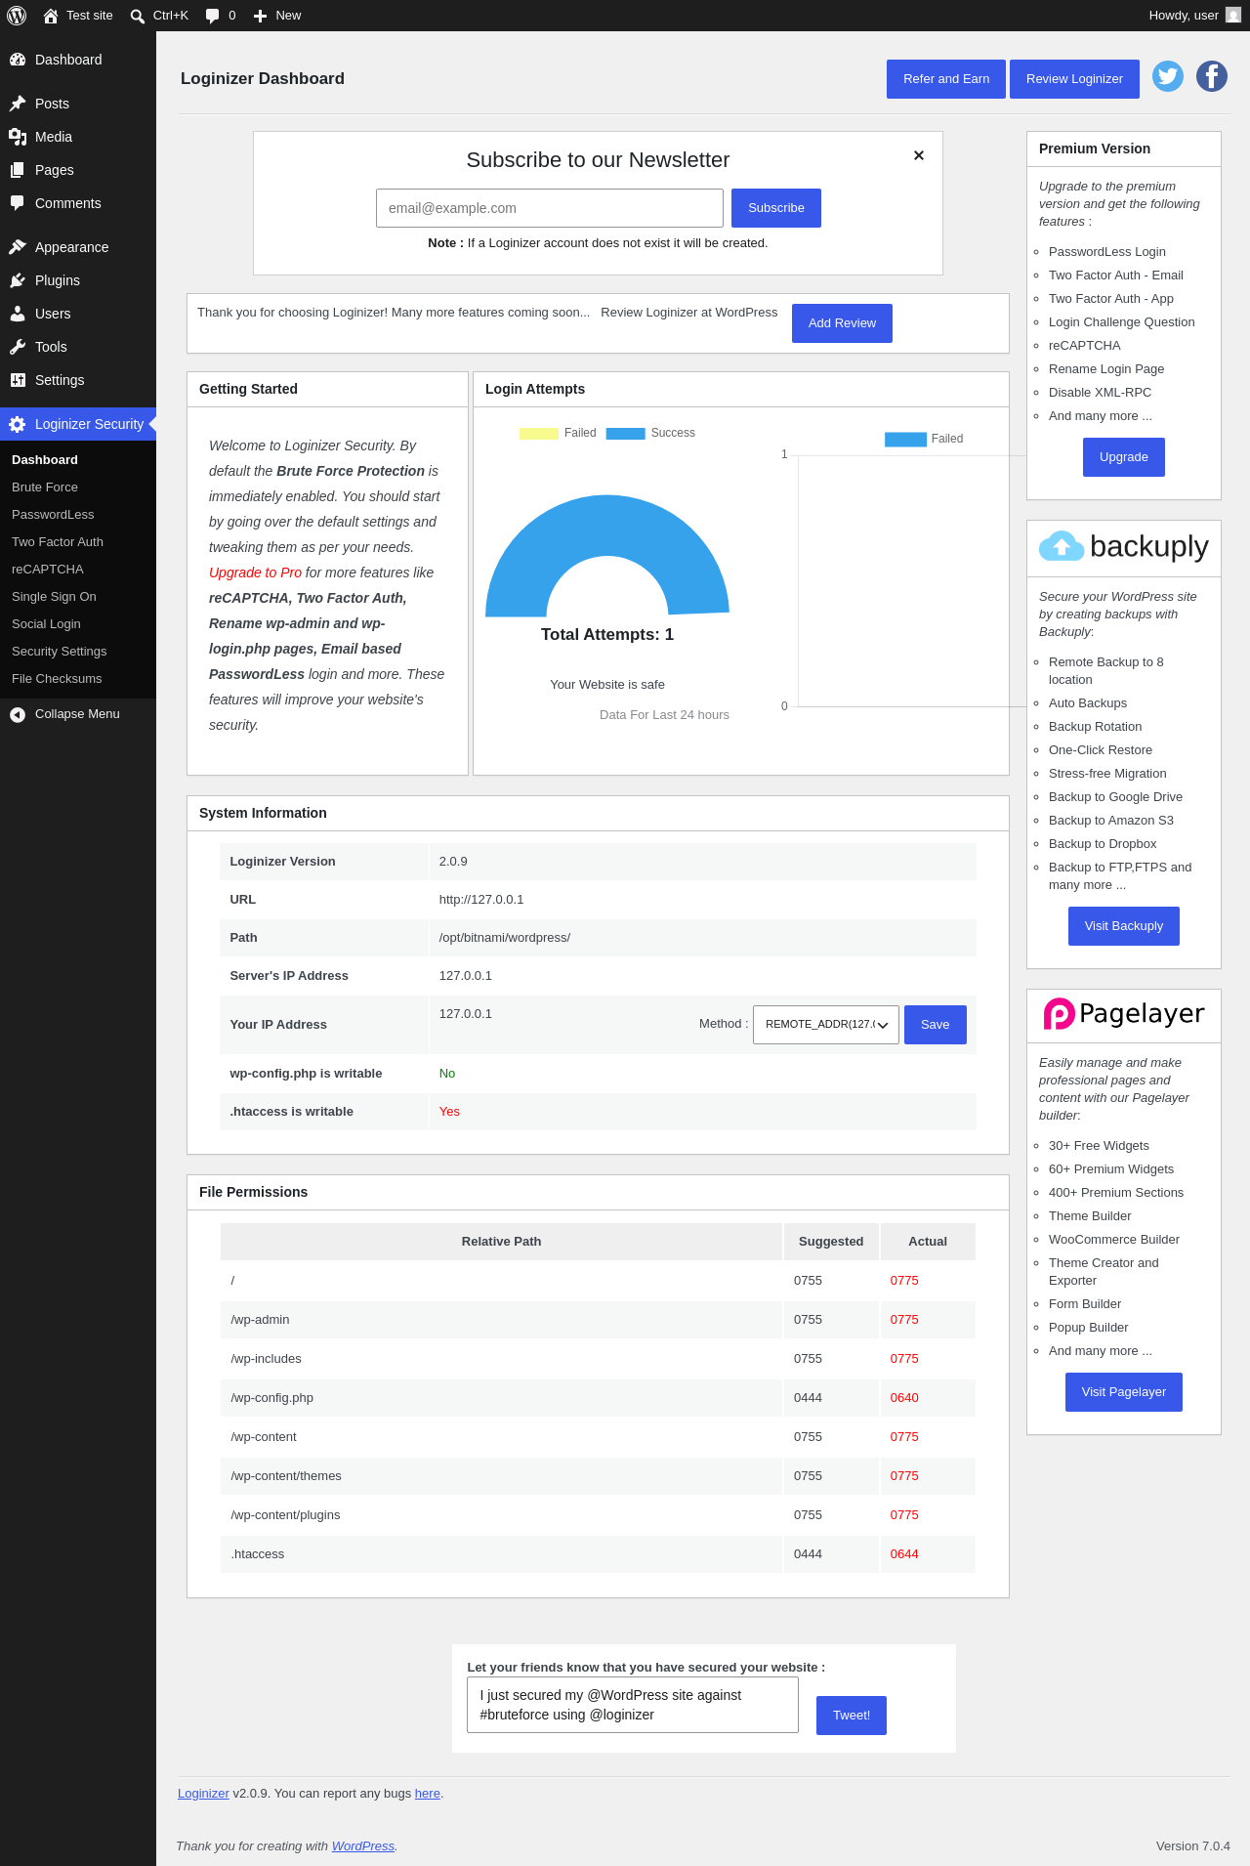Toggle Failed series in doughnut chart legend
This screenshot has height=1866, width=1250.
pos(558,433)
